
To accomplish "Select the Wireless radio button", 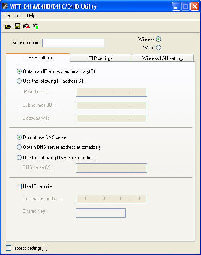I will [159, 39].
